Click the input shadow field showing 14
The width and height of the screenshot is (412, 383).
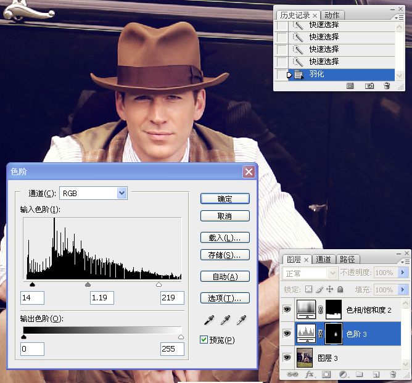[x=32, y=298]
